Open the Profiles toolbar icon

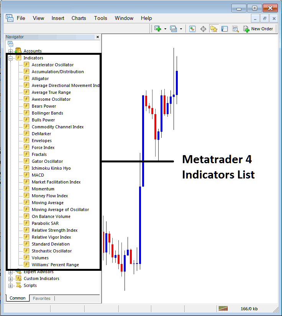(173, 29)
